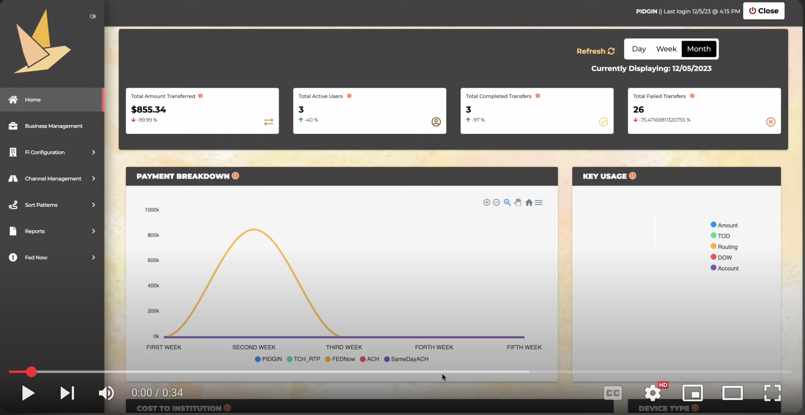Click the origami bird logo
The image size is (805, 415).
[42, 42]
